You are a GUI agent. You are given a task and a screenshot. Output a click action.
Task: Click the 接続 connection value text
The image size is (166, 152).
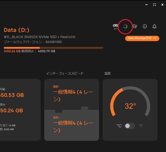(x=73, y=127)
